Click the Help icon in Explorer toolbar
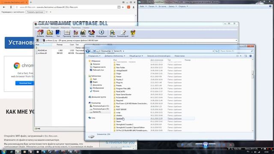 click(x=250, y=56)
